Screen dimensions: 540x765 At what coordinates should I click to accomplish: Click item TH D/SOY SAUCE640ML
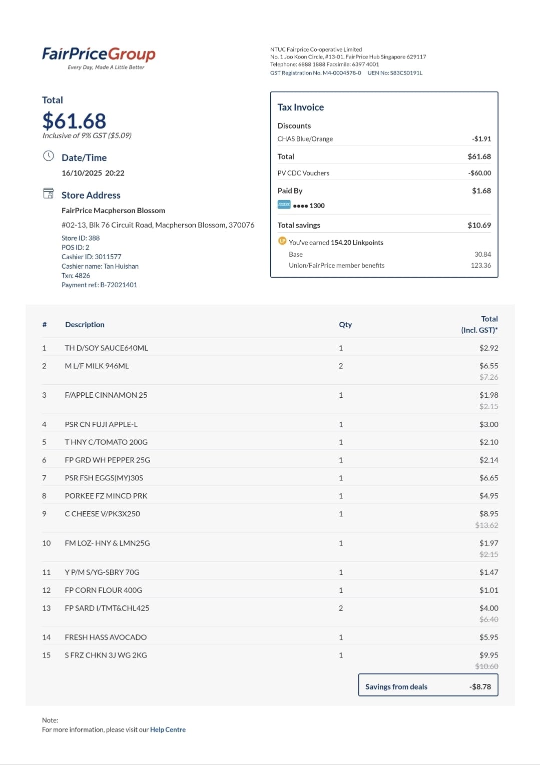point(107,348)
